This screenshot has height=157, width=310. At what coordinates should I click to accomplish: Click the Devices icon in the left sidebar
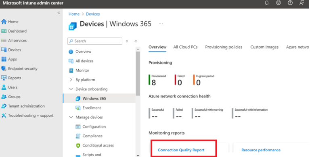point(4,50)
